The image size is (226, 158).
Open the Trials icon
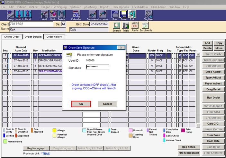[126, 25]
